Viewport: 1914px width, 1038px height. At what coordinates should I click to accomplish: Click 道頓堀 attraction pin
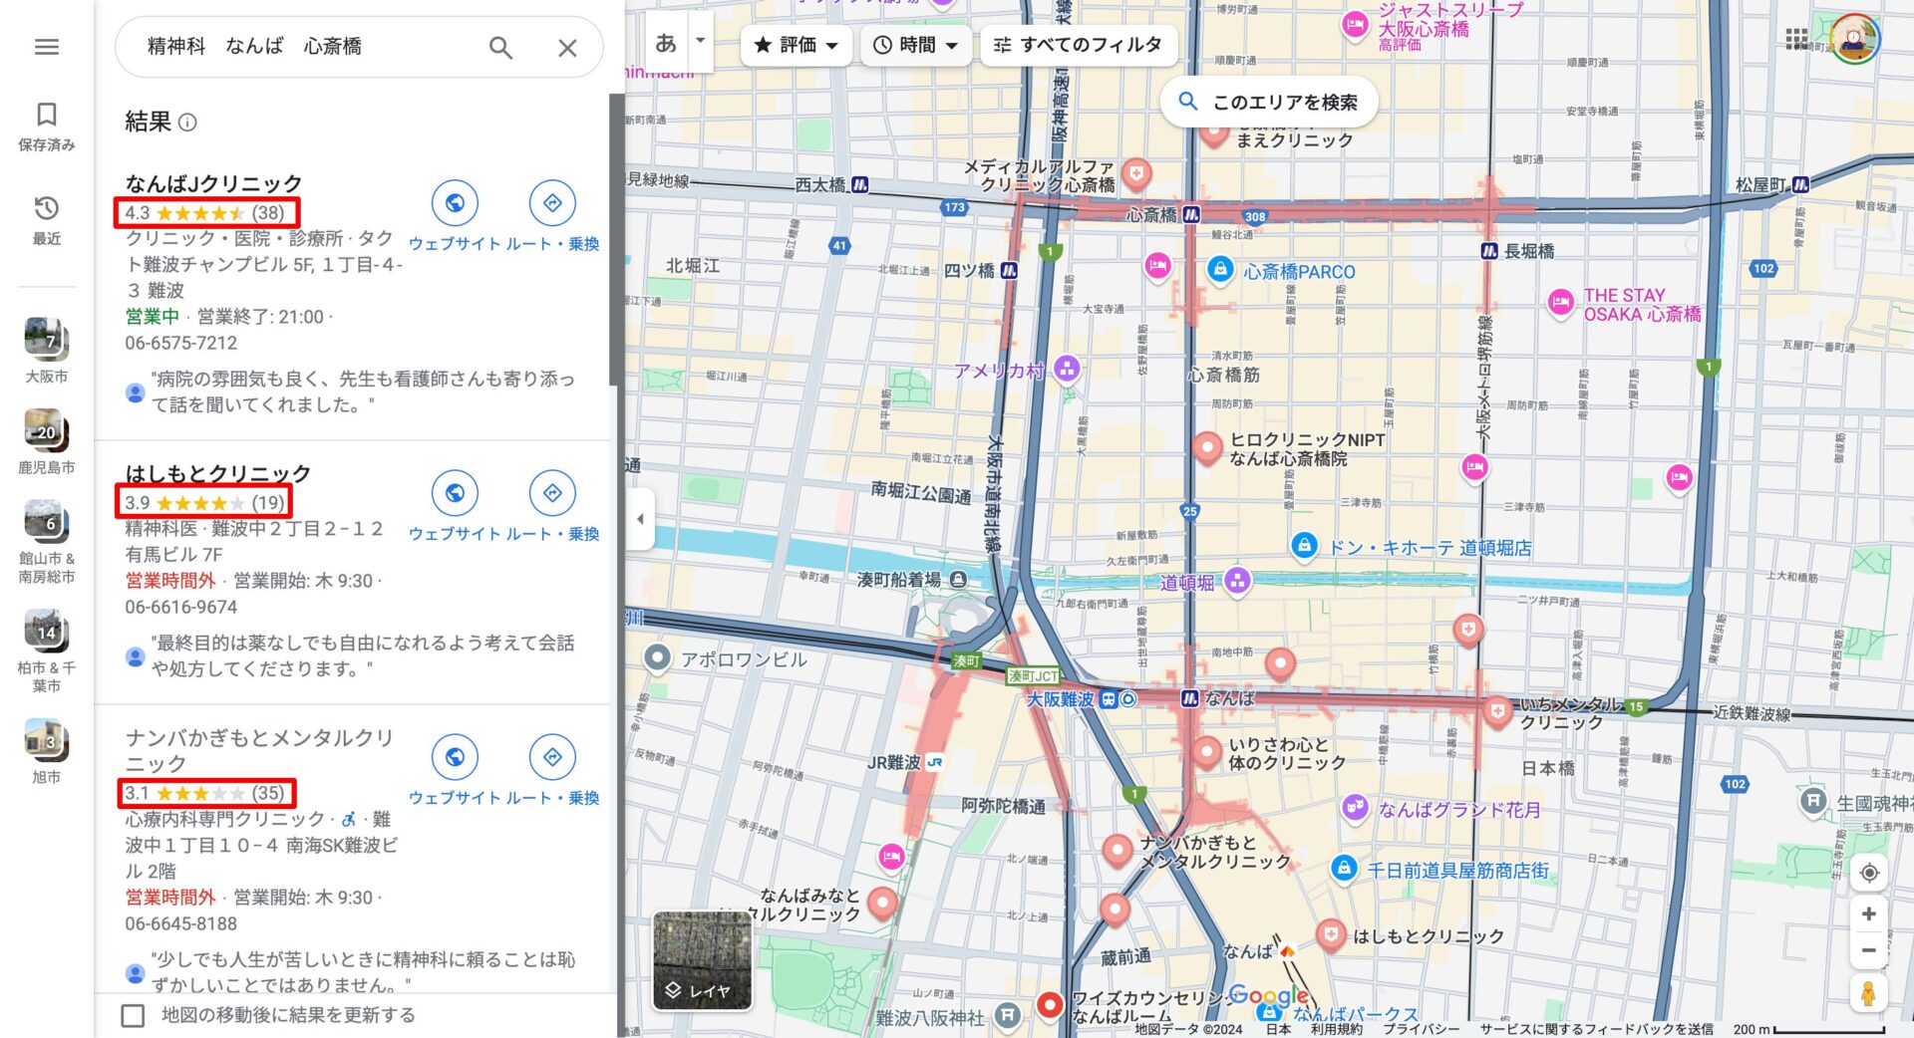[x=1237, y=581]
